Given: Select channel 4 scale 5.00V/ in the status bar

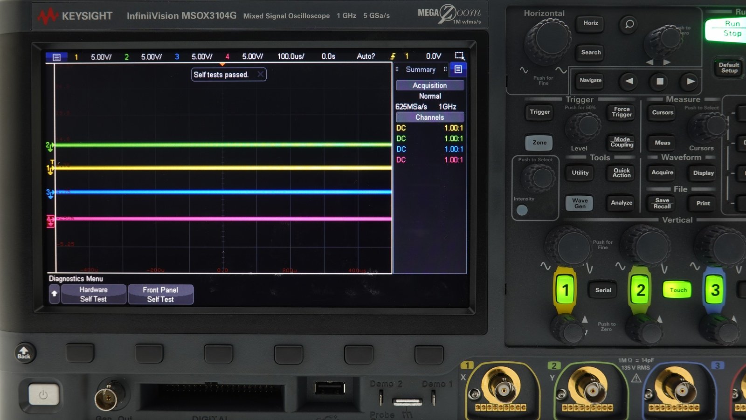Looking at the screenshot, I should point(252,57).
